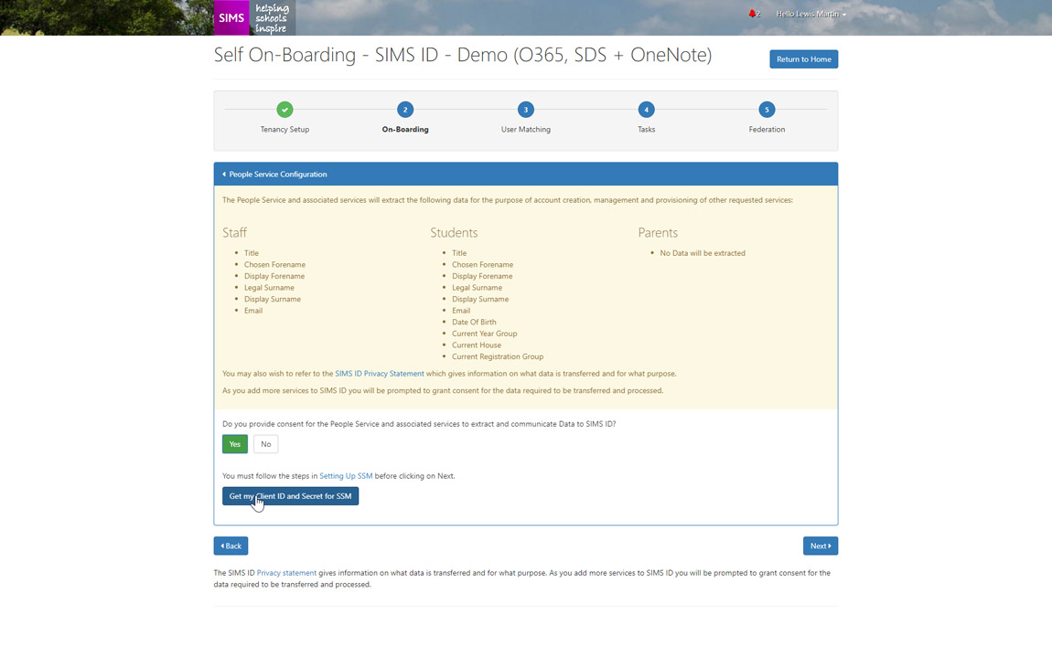The image size is (1052, 657).
Task: Choose Yes for data consent
Action: pyautogui.click(x=235, y=444)
